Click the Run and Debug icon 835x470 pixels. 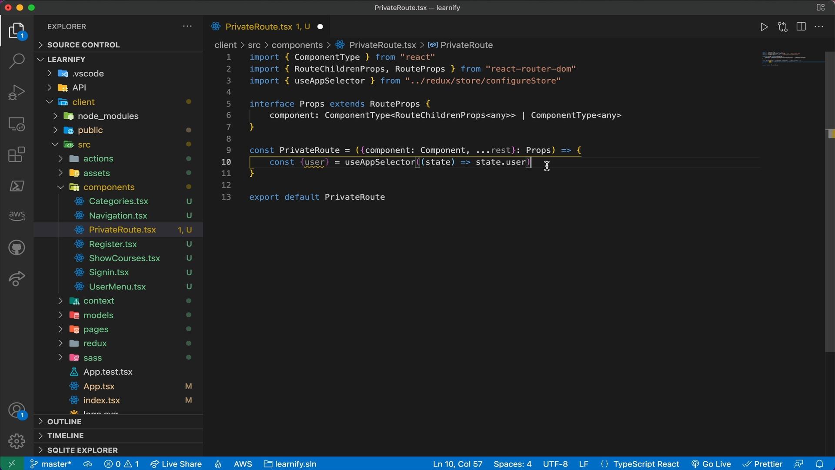(x=16, y=93)
